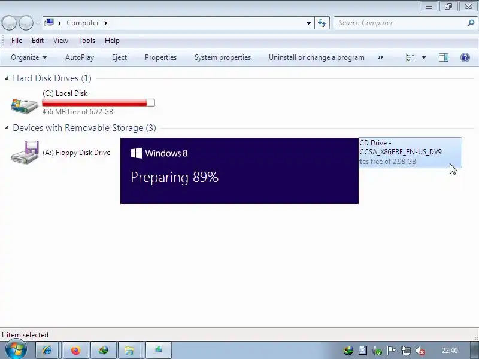Click AutoPlay in the toolbar
This screenshot has width=479, height=359.
[x=80, y=57]
